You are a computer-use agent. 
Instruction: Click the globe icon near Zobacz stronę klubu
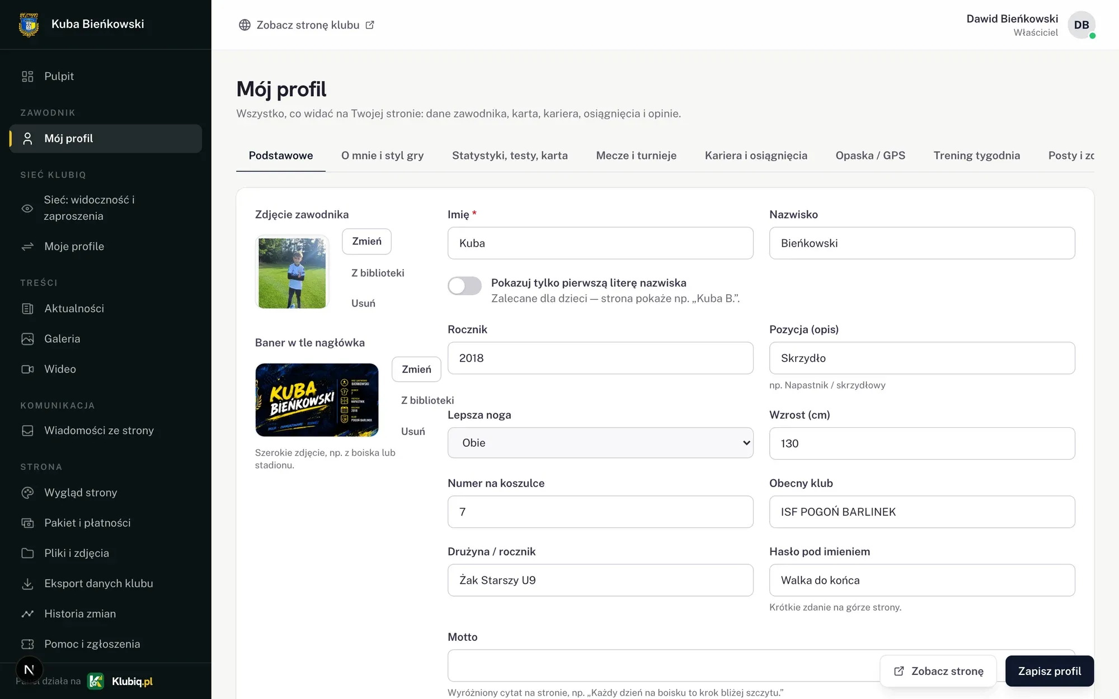pos(245,25)
